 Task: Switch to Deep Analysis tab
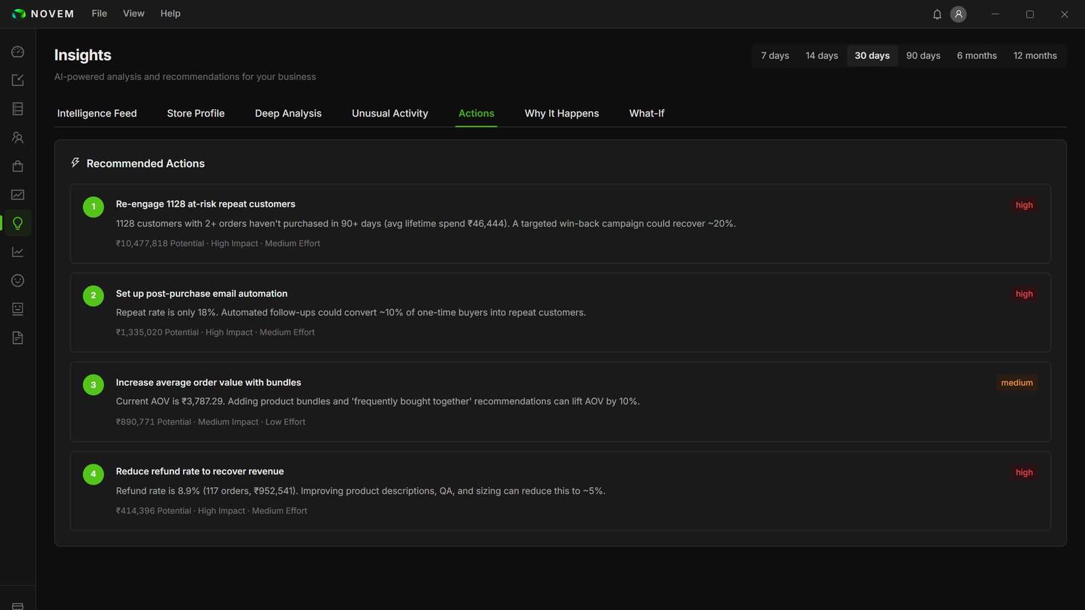pyautogui.click(x=288, y=113)
